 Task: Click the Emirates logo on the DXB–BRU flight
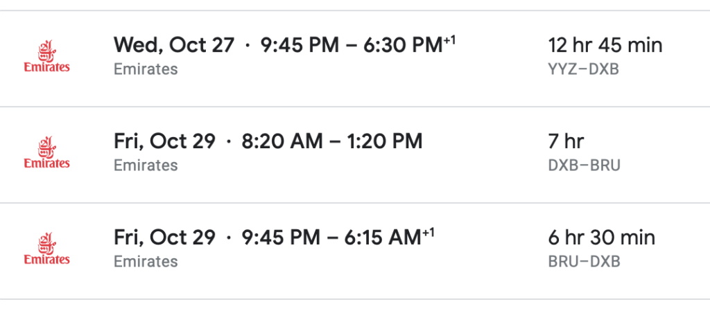[x=46, y=154]
